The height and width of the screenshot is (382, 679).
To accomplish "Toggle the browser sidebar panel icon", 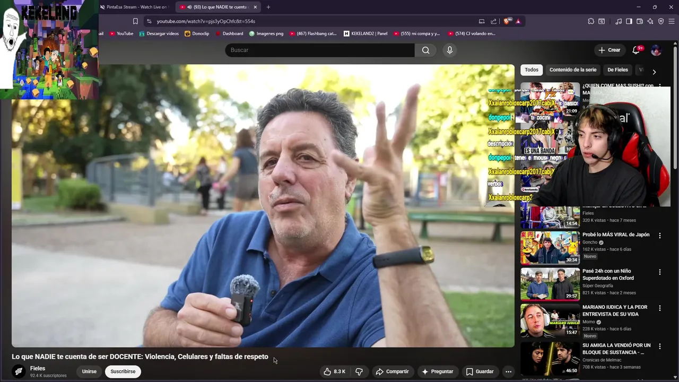I will click(629, 21).
